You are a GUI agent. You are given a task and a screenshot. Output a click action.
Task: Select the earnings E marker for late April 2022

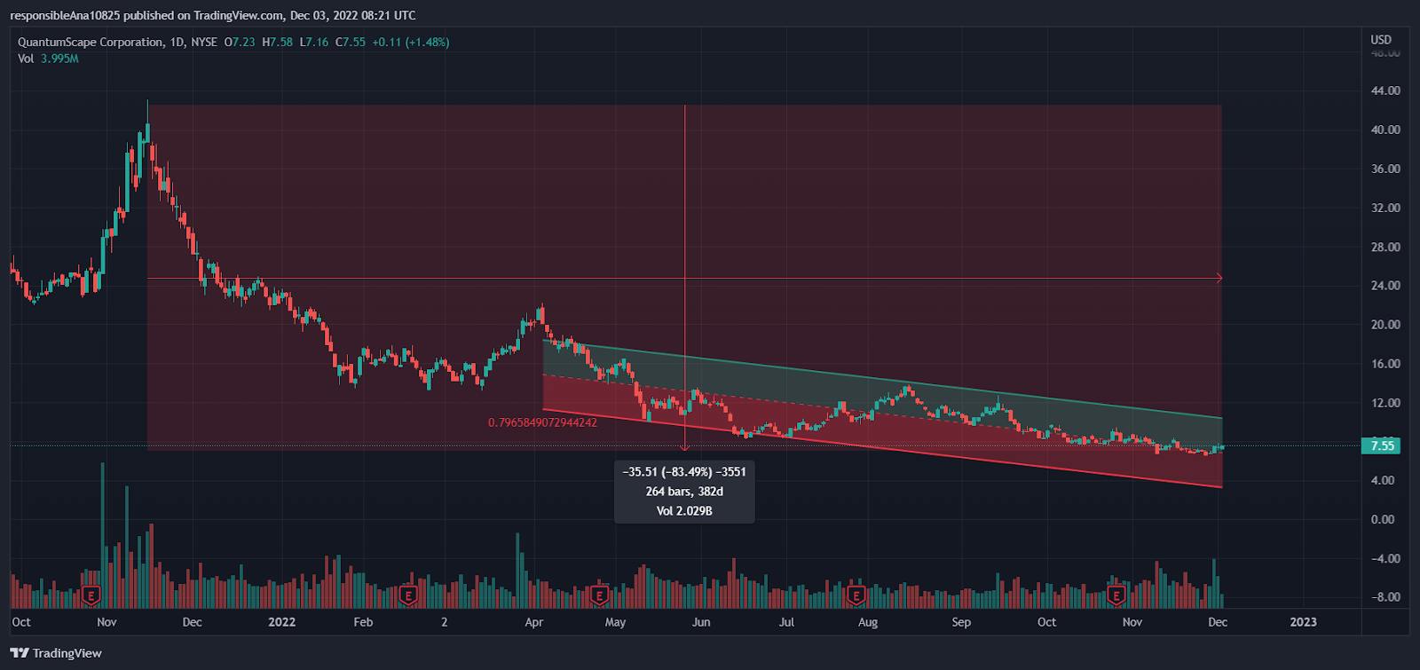(x=600, y=595)
